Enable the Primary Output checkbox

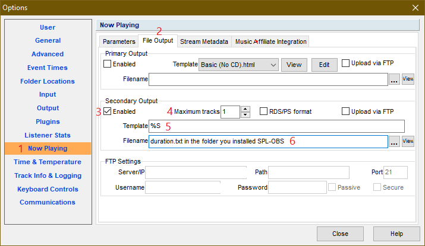pyautogui.click(x=108, y=64)
